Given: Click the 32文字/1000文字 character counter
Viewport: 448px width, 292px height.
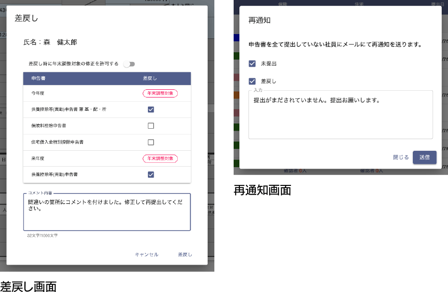Looking at the screenshot, I should [x=42, y=236].
